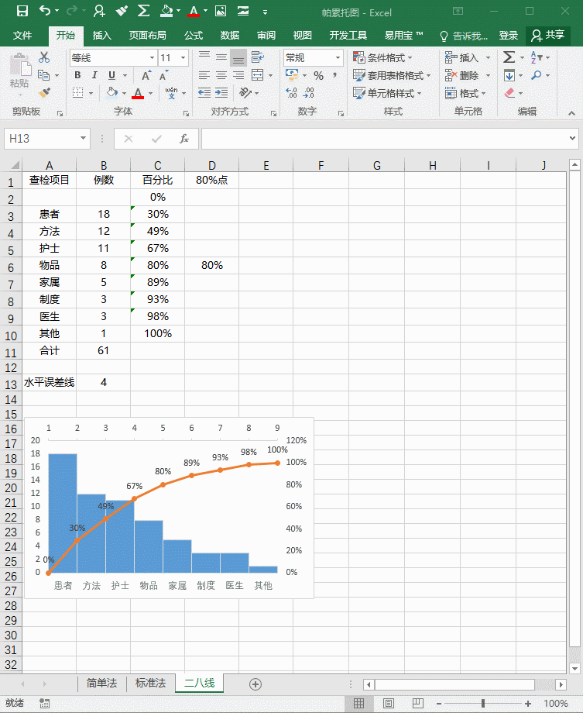
Task: Undo the last action
Action: coord(45,11)
